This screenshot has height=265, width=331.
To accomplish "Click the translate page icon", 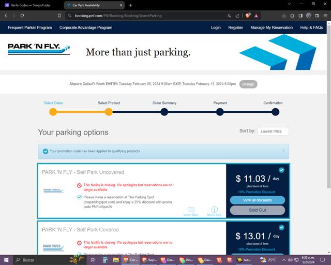I will click(x=229, y=16).
